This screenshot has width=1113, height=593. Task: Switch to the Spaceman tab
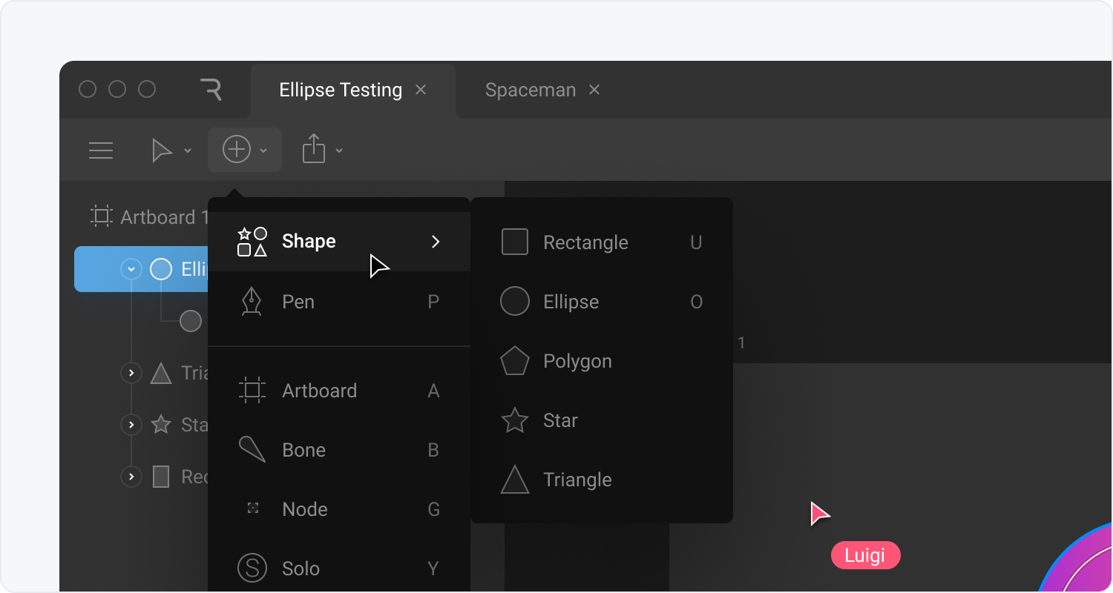530,90
